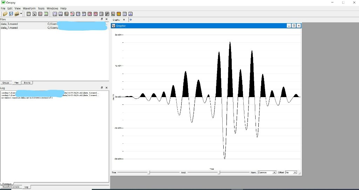Open the Waveform menu
This screenshot has height=190, width=359.
click(x=29, y=8)
